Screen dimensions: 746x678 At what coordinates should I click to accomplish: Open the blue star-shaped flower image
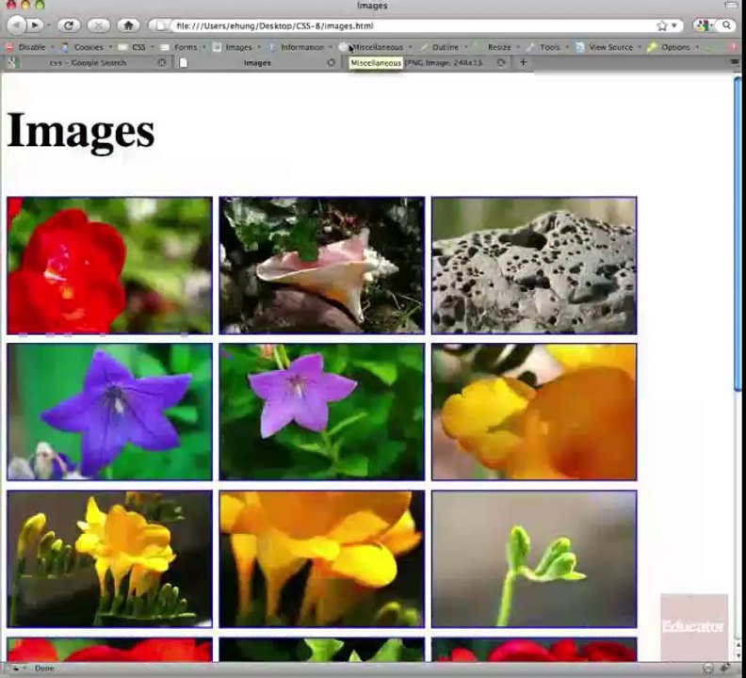point(109,412)
